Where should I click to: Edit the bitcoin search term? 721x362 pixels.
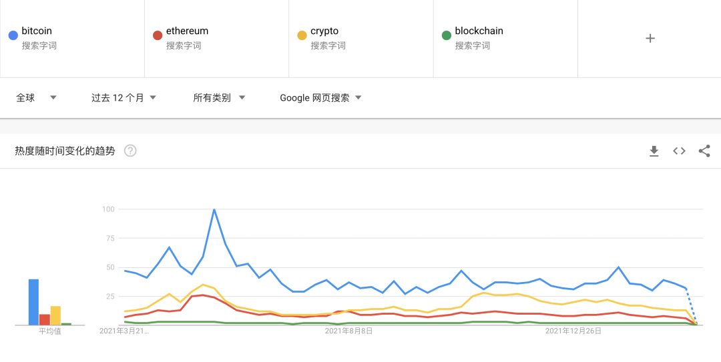point(72,39)
